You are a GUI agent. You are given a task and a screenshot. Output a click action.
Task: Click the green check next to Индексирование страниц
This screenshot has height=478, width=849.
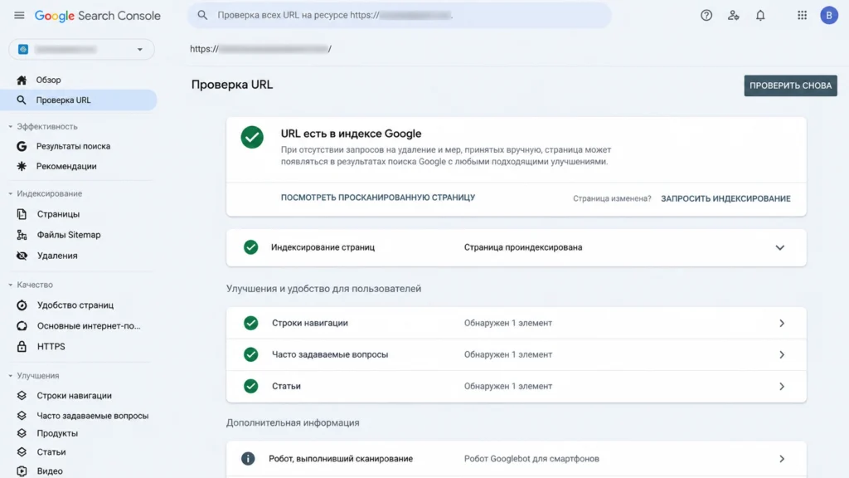pos(250,247)
